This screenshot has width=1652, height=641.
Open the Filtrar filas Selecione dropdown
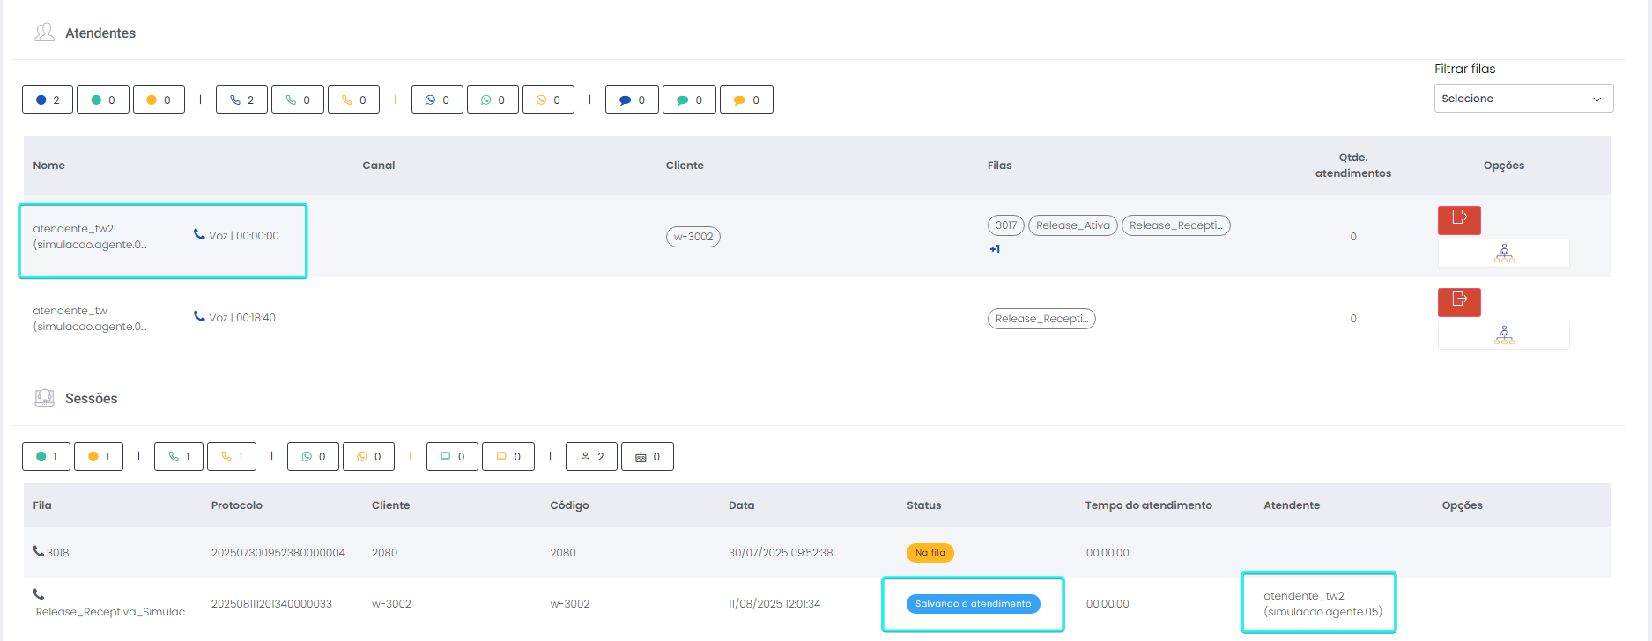(x=1522, y=99)
